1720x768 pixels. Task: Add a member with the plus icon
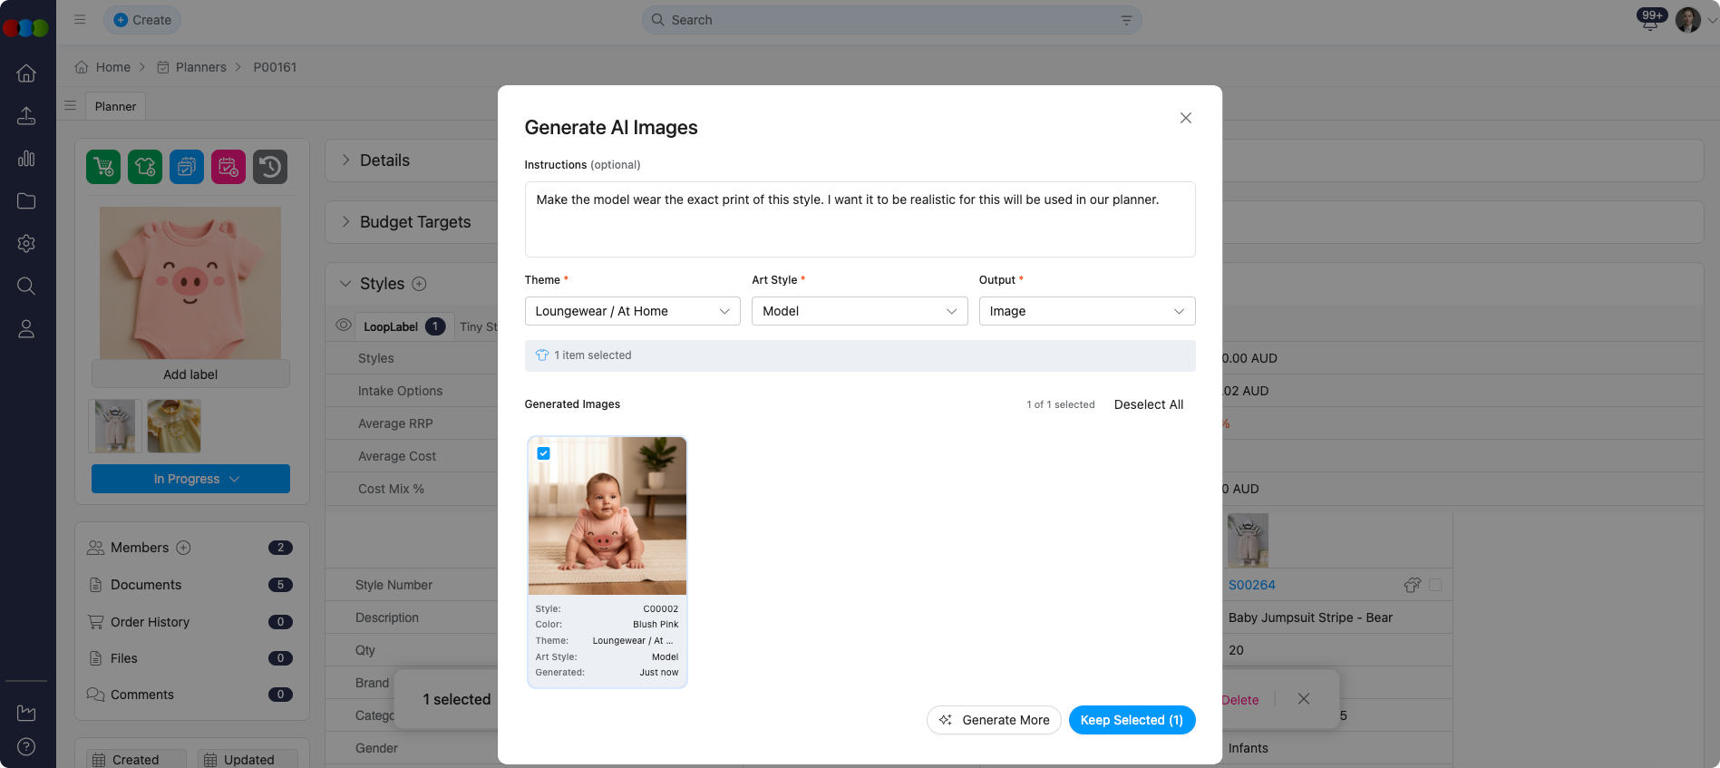183,548
